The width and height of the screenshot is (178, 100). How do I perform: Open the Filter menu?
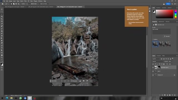point(25,1)
